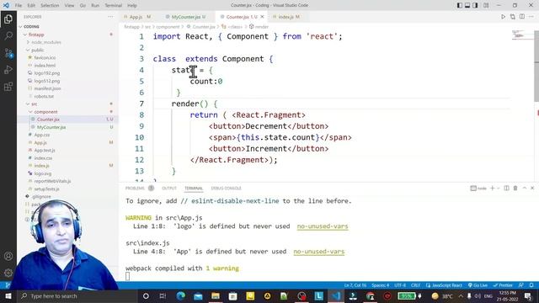539x303 pixels.
Task: Open the File menu
Action: click(x=19, y=5)
